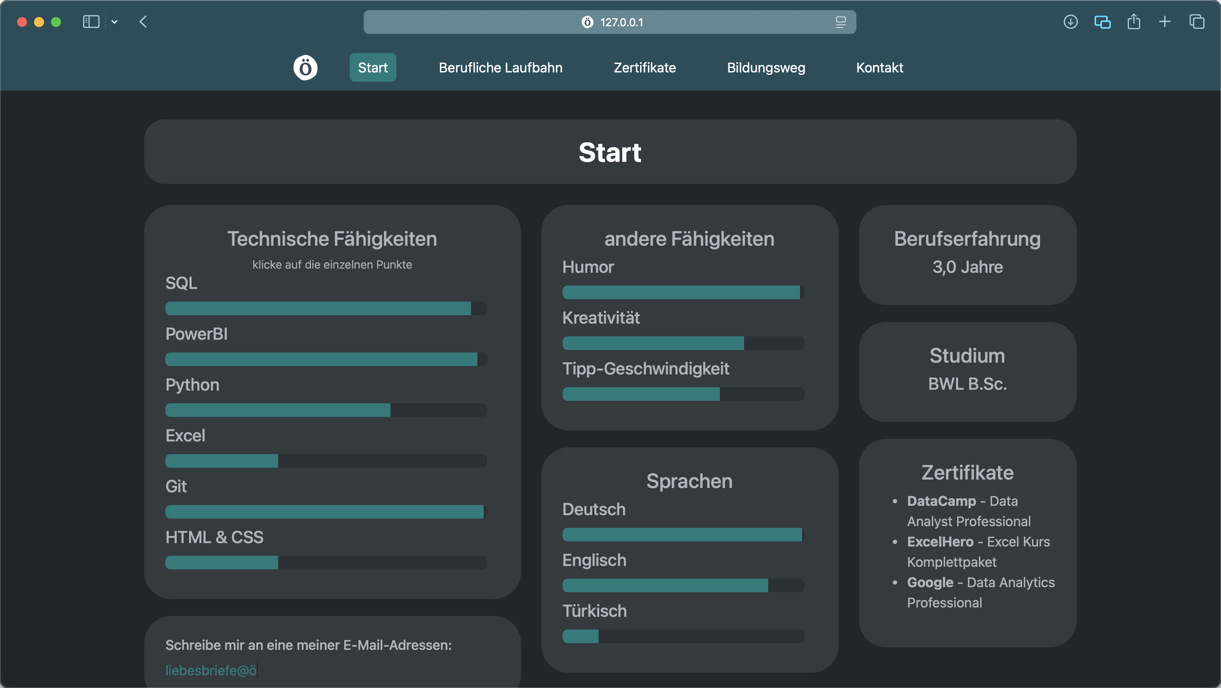Add a new tab with plus icon
Viewport: 1221px width, 688px height.
[1165, 22]
